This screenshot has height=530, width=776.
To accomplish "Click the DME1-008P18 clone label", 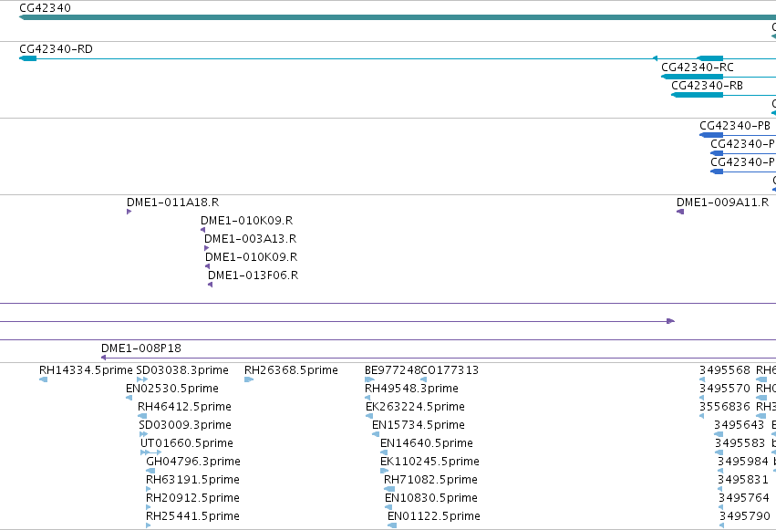I will (x=141, y=348).
